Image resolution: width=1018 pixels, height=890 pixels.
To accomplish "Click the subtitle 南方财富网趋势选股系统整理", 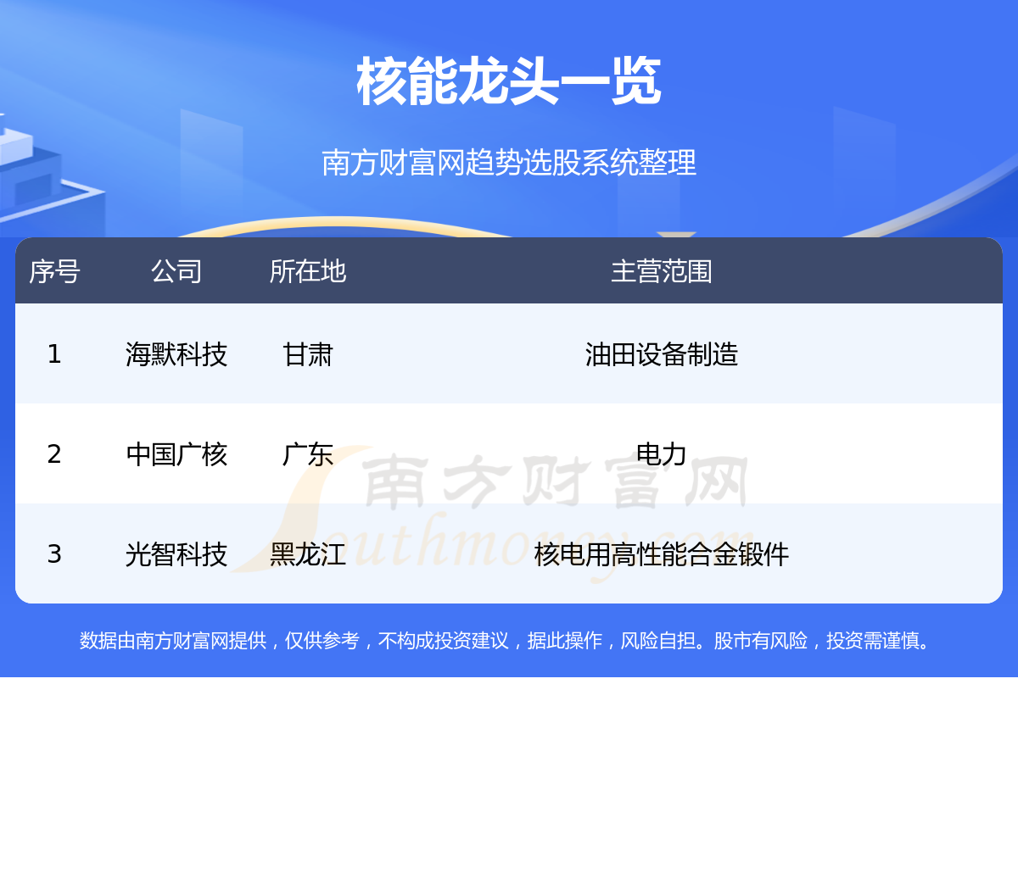I will point(509,162).
